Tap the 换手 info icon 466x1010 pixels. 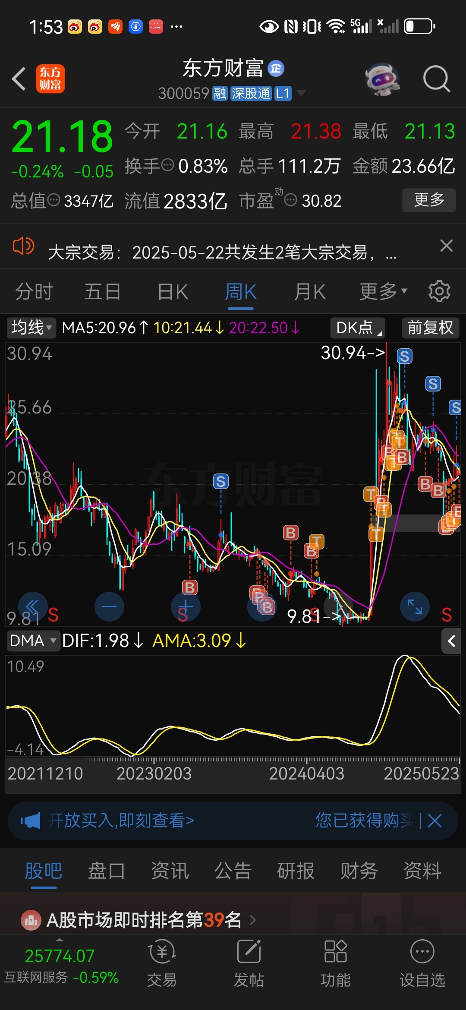(x=167, y=165)
